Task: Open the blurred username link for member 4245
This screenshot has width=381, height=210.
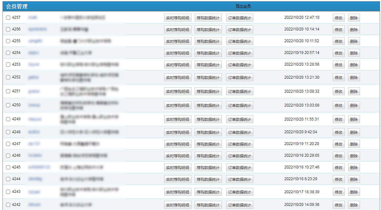Action: point(39,167)
